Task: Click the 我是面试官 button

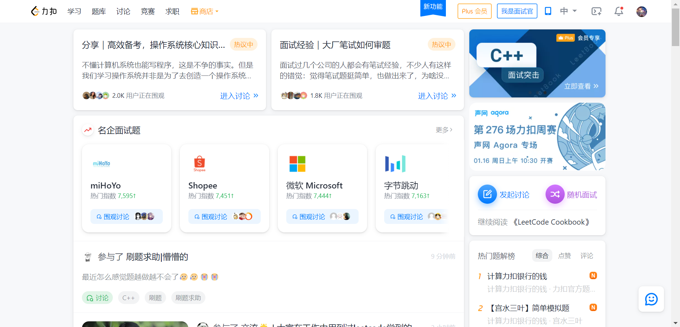Action: point(517,11)
